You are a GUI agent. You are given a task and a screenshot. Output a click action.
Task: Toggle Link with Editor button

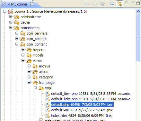(119, 4)
